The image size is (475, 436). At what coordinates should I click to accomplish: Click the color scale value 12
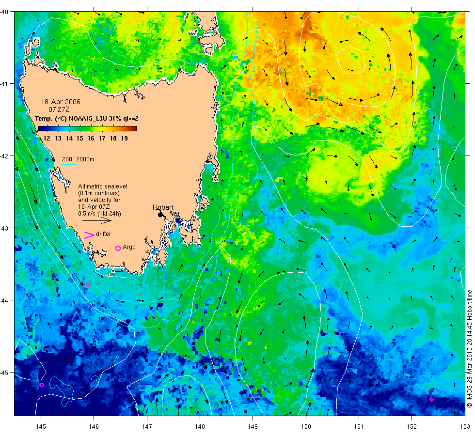click(47, 139)
